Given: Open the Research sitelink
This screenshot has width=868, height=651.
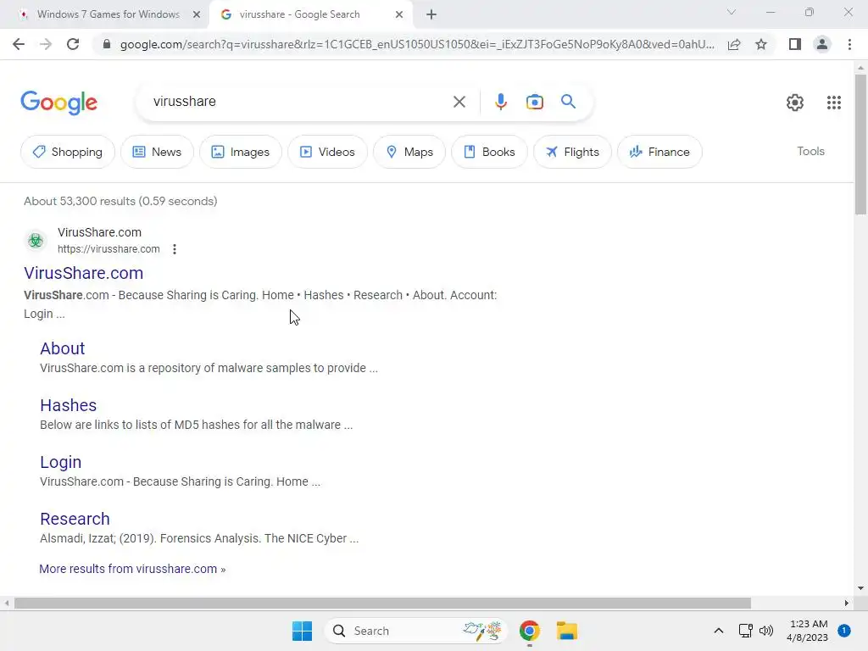Looking at the screenshot, I should coord(75,519).
